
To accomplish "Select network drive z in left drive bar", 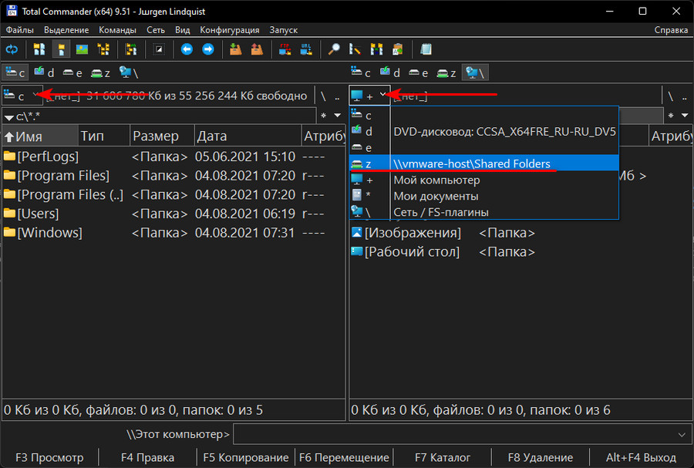I will (100, 72).
